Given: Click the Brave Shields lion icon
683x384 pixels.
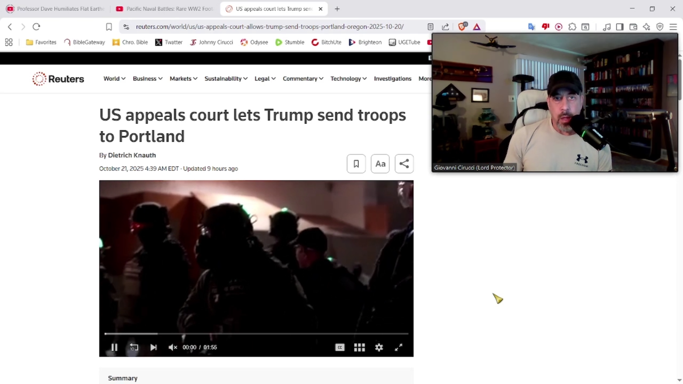Looking at the screenshot, I should 462,27.
